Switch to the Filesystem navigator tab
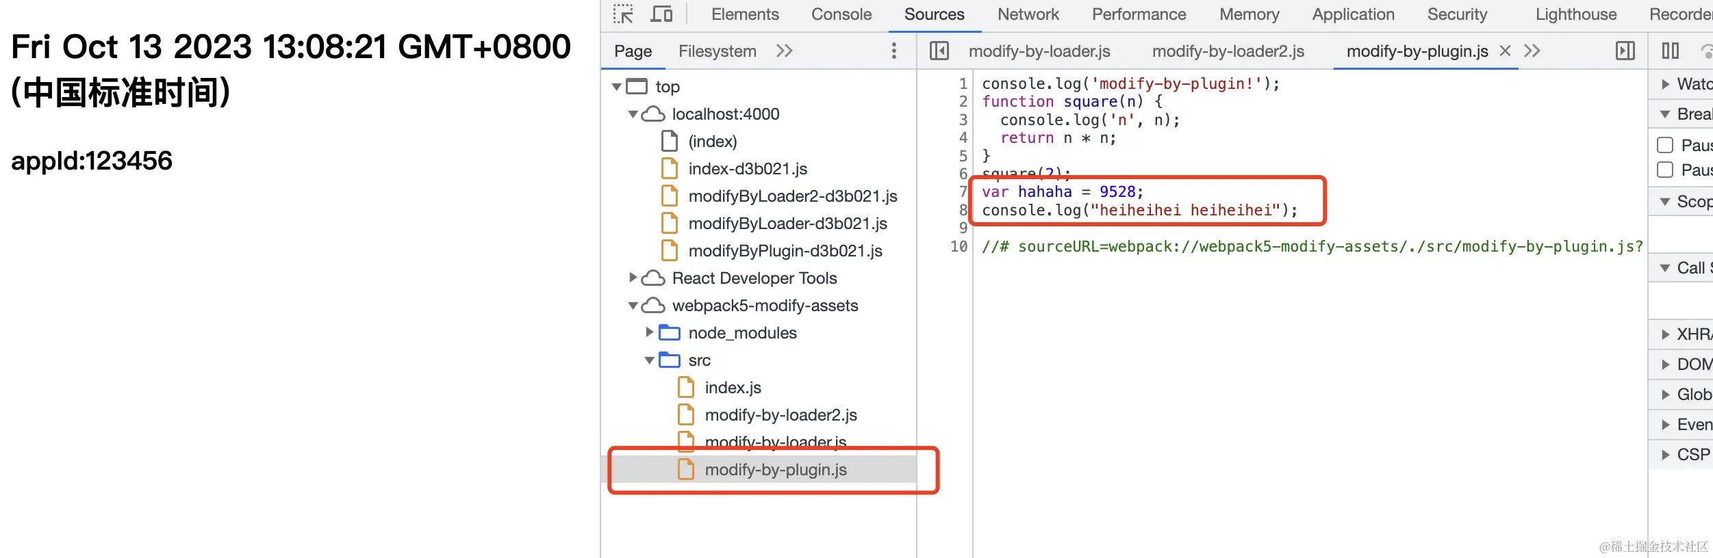Viewport: 1713px width, 558px height. point(718,51)
